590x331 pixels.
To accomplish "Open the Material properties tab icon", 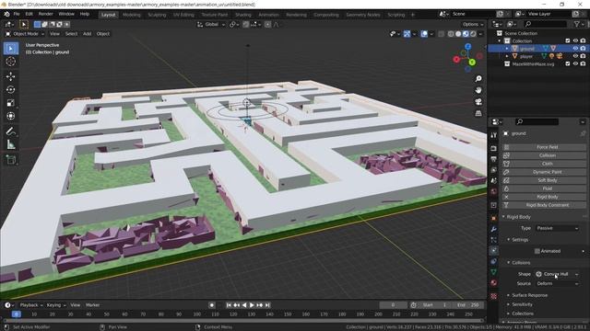I will pyautogui.click(x=494, y=283).
